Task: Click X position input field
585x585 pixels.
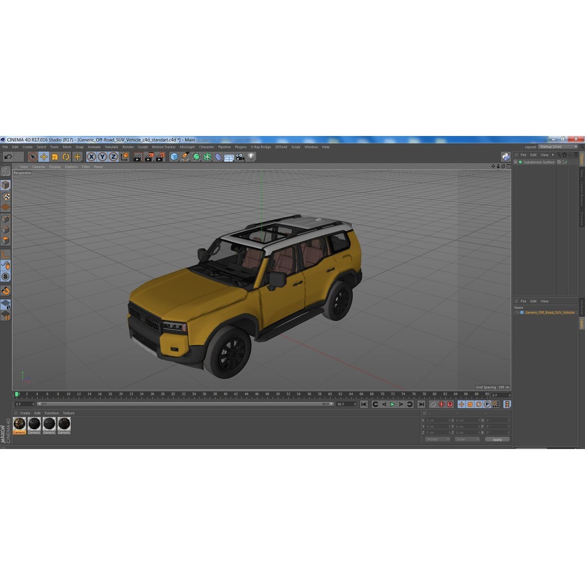Action: 438,420
